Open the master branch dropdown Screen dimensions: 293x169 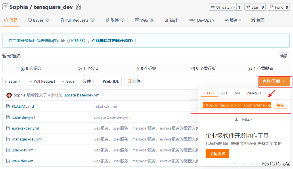tap(13, 81)
